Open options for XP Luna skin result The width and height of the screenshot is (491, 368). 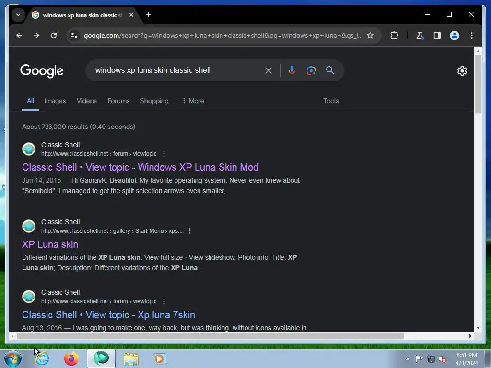pyautogui.click(x=190, y=231)
